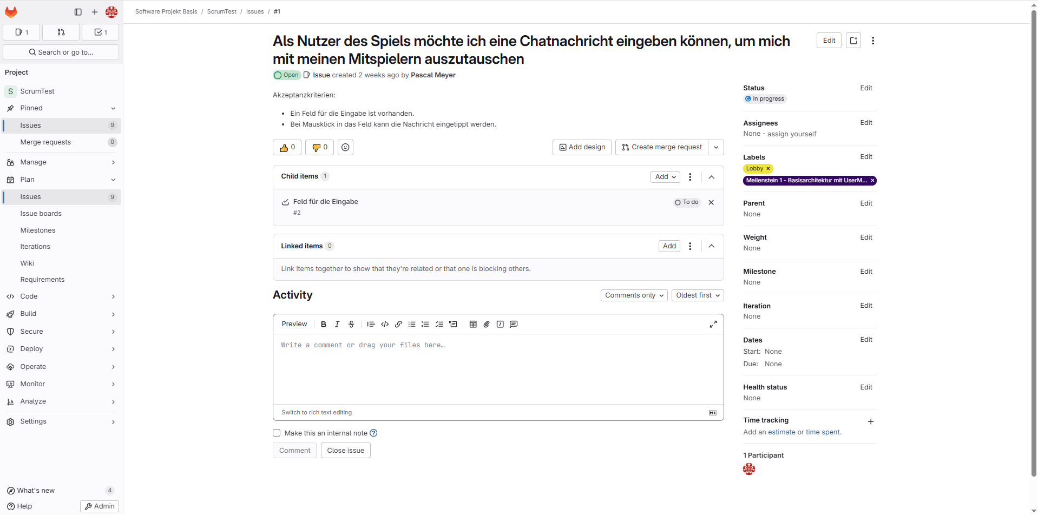1038x515 pixels.
Task: Click the attach file paperclip icon
Action: (x=487, y=325)
